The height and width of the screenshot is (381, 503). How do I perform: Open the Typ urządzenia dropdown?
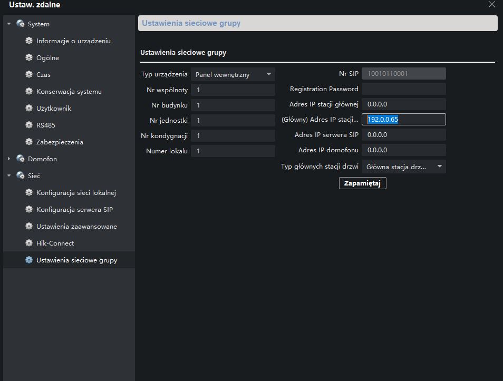[233, 75]
